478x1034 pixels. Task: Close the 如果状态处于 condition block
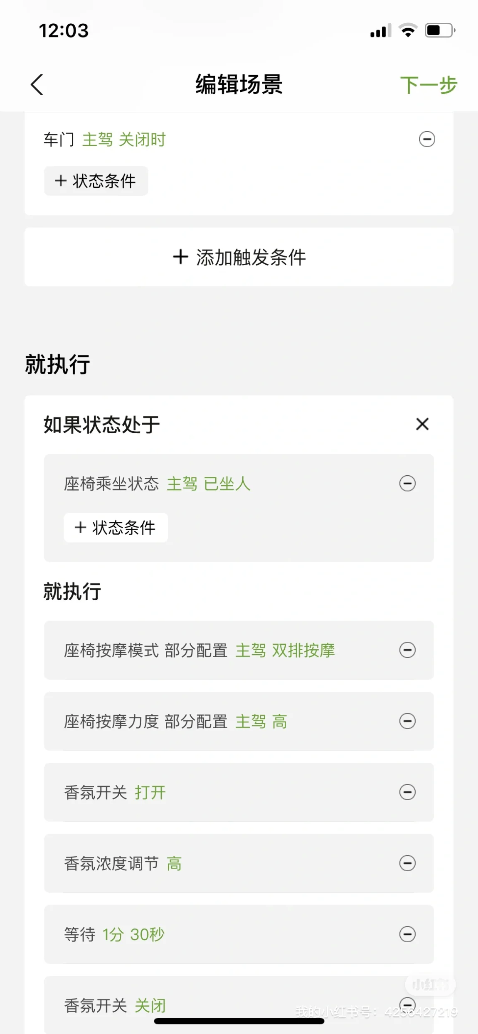(422, 424)
